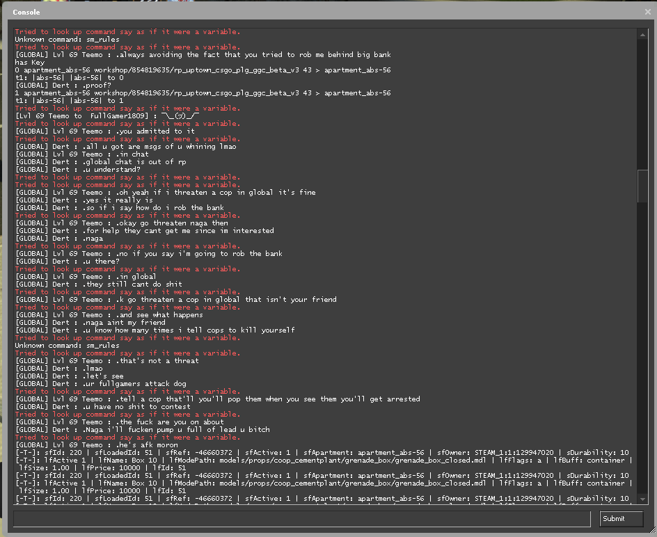
Task: Close the Console window
Action: 648,12
